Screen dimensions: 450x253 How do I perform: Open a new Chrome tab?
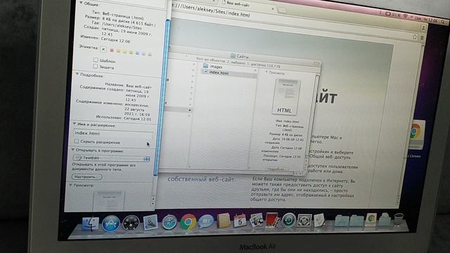(x=283, y=11)
